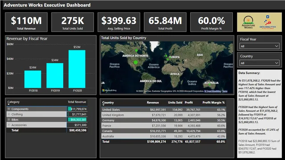Select the 65.84M Total Profit card
Viewport: 285px width, 160px height.
(x=165, y=22)
